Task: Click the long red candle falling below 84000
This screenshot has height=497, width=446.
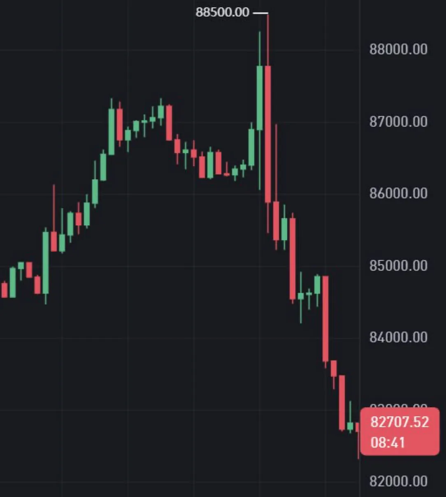Action: pos(325,319)
